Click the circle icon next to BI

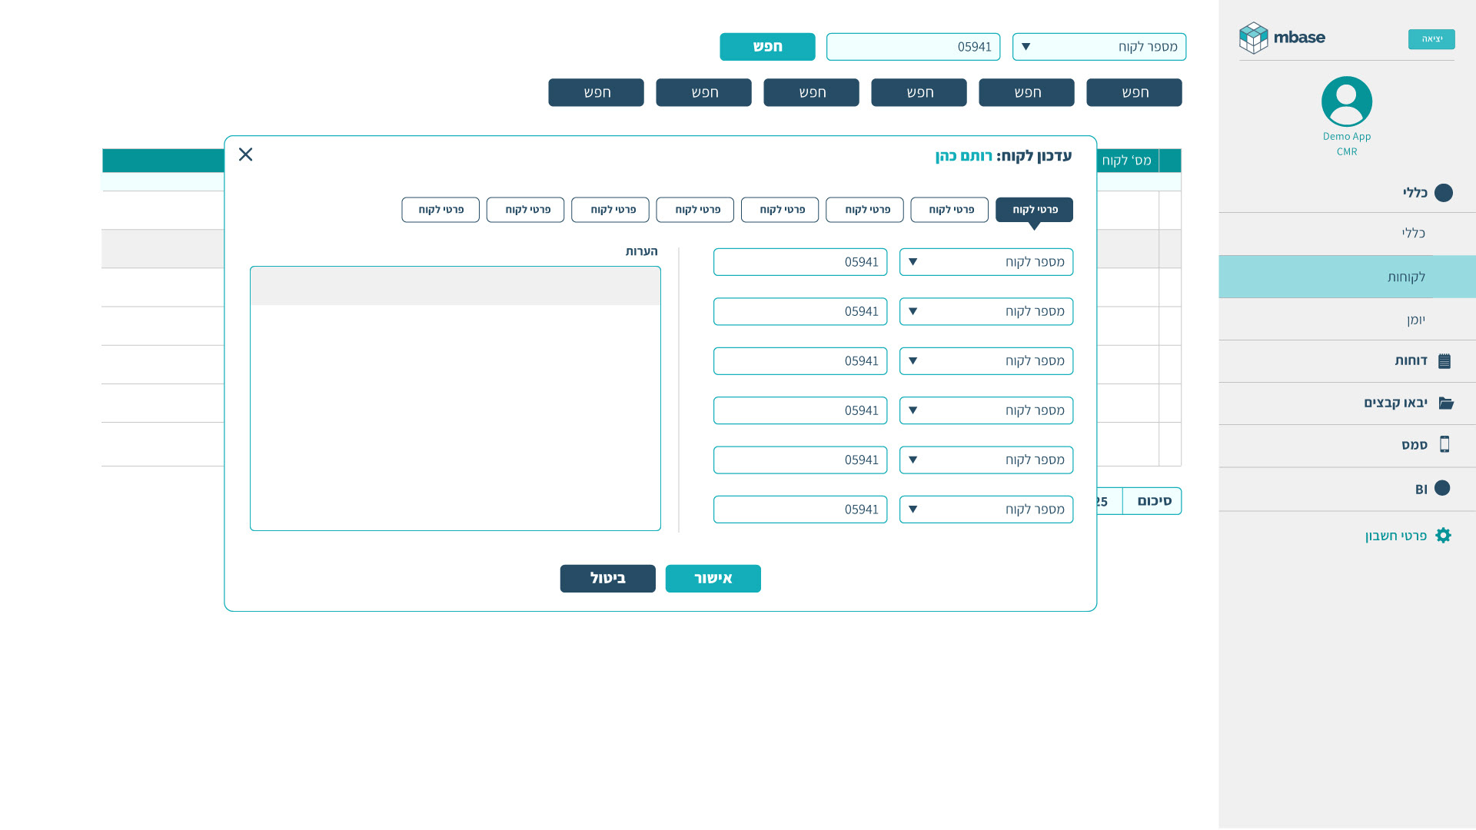pyautogui.click(x=1441, y=489)
